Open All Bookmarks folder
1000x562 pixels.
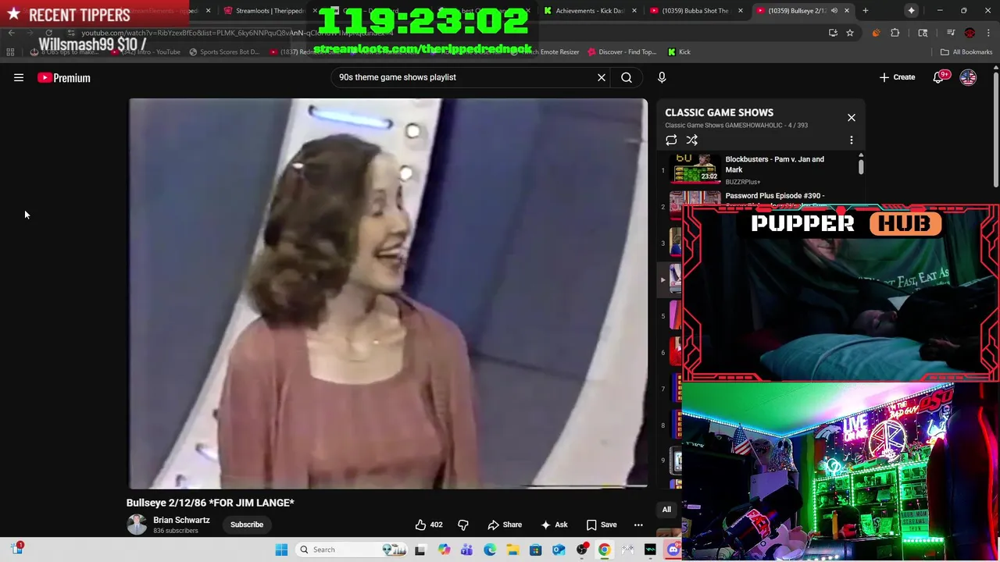(966, 52)
